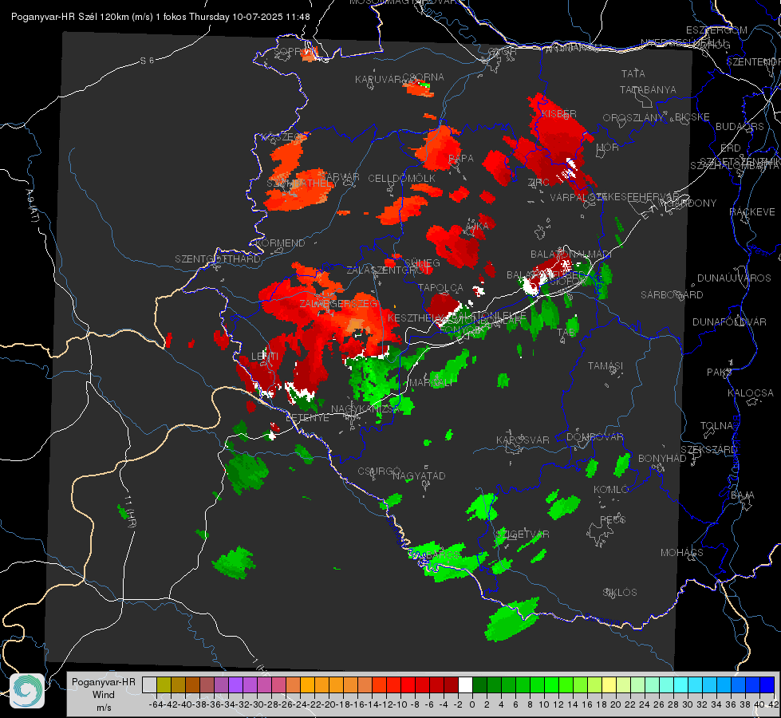
Task: Select the TOLNA label
Action: tap(716, 425)
